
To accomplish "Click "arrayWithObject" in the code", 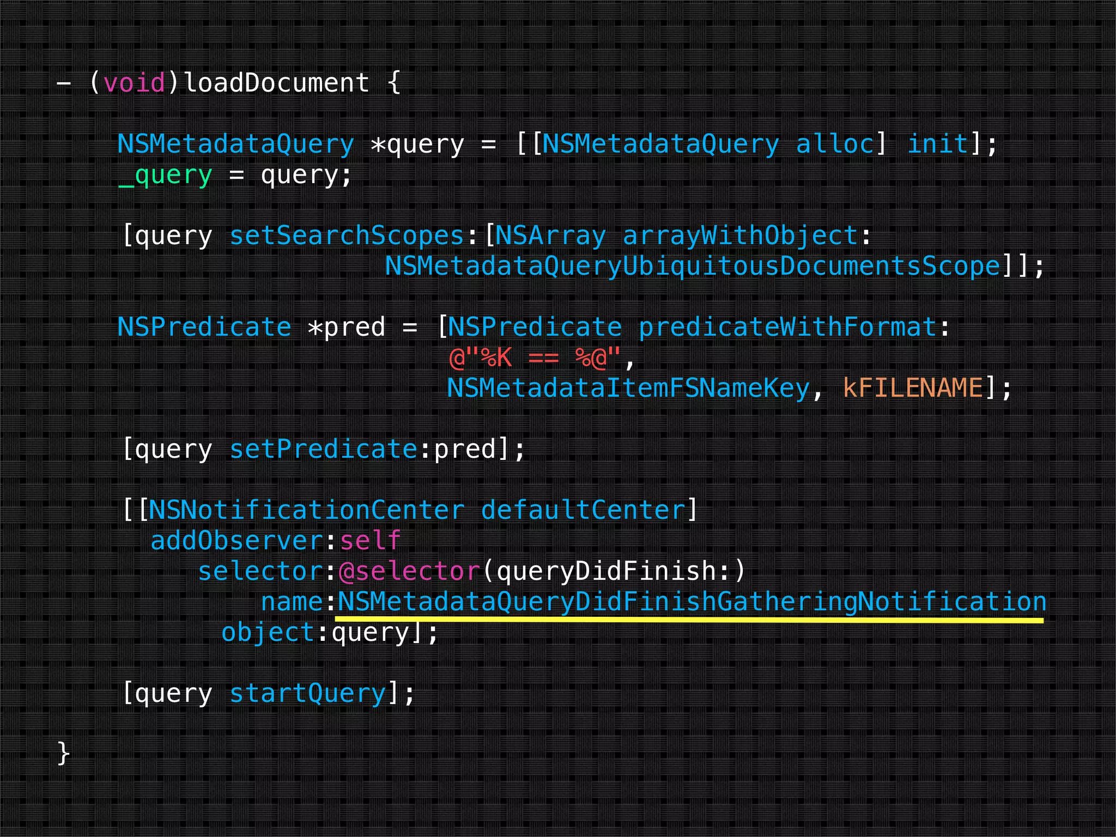I will point(740,236).
